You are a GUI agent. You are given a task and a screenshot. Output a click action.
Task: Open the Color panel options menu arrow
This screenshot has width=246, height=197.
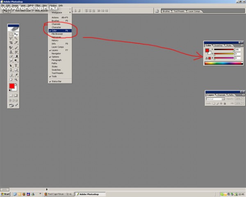[242, 46]
